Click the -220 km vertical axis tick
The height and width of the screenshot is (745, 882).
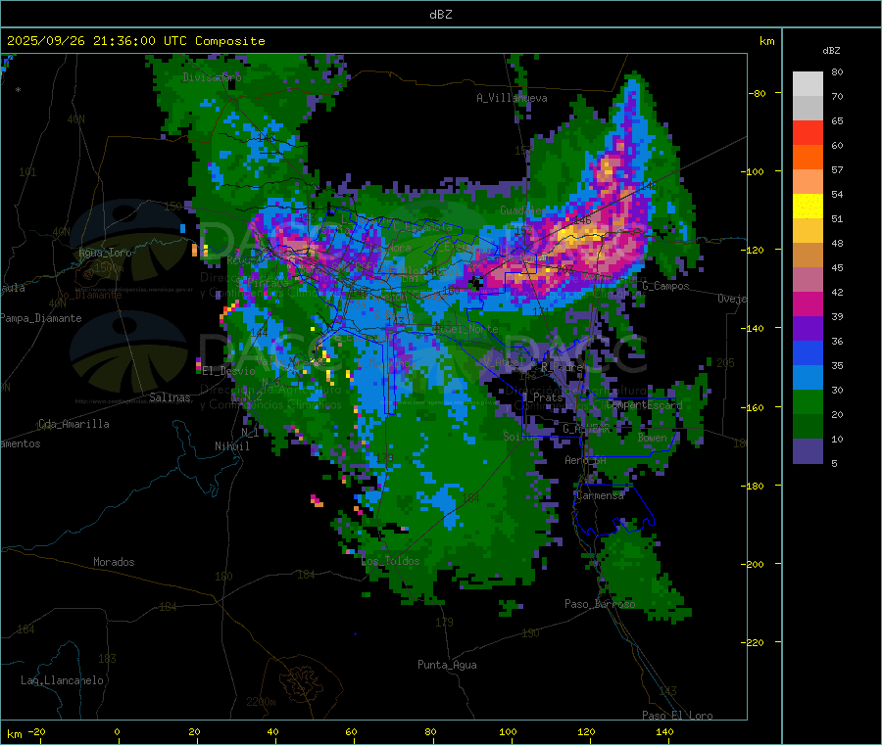pos(754,642)
